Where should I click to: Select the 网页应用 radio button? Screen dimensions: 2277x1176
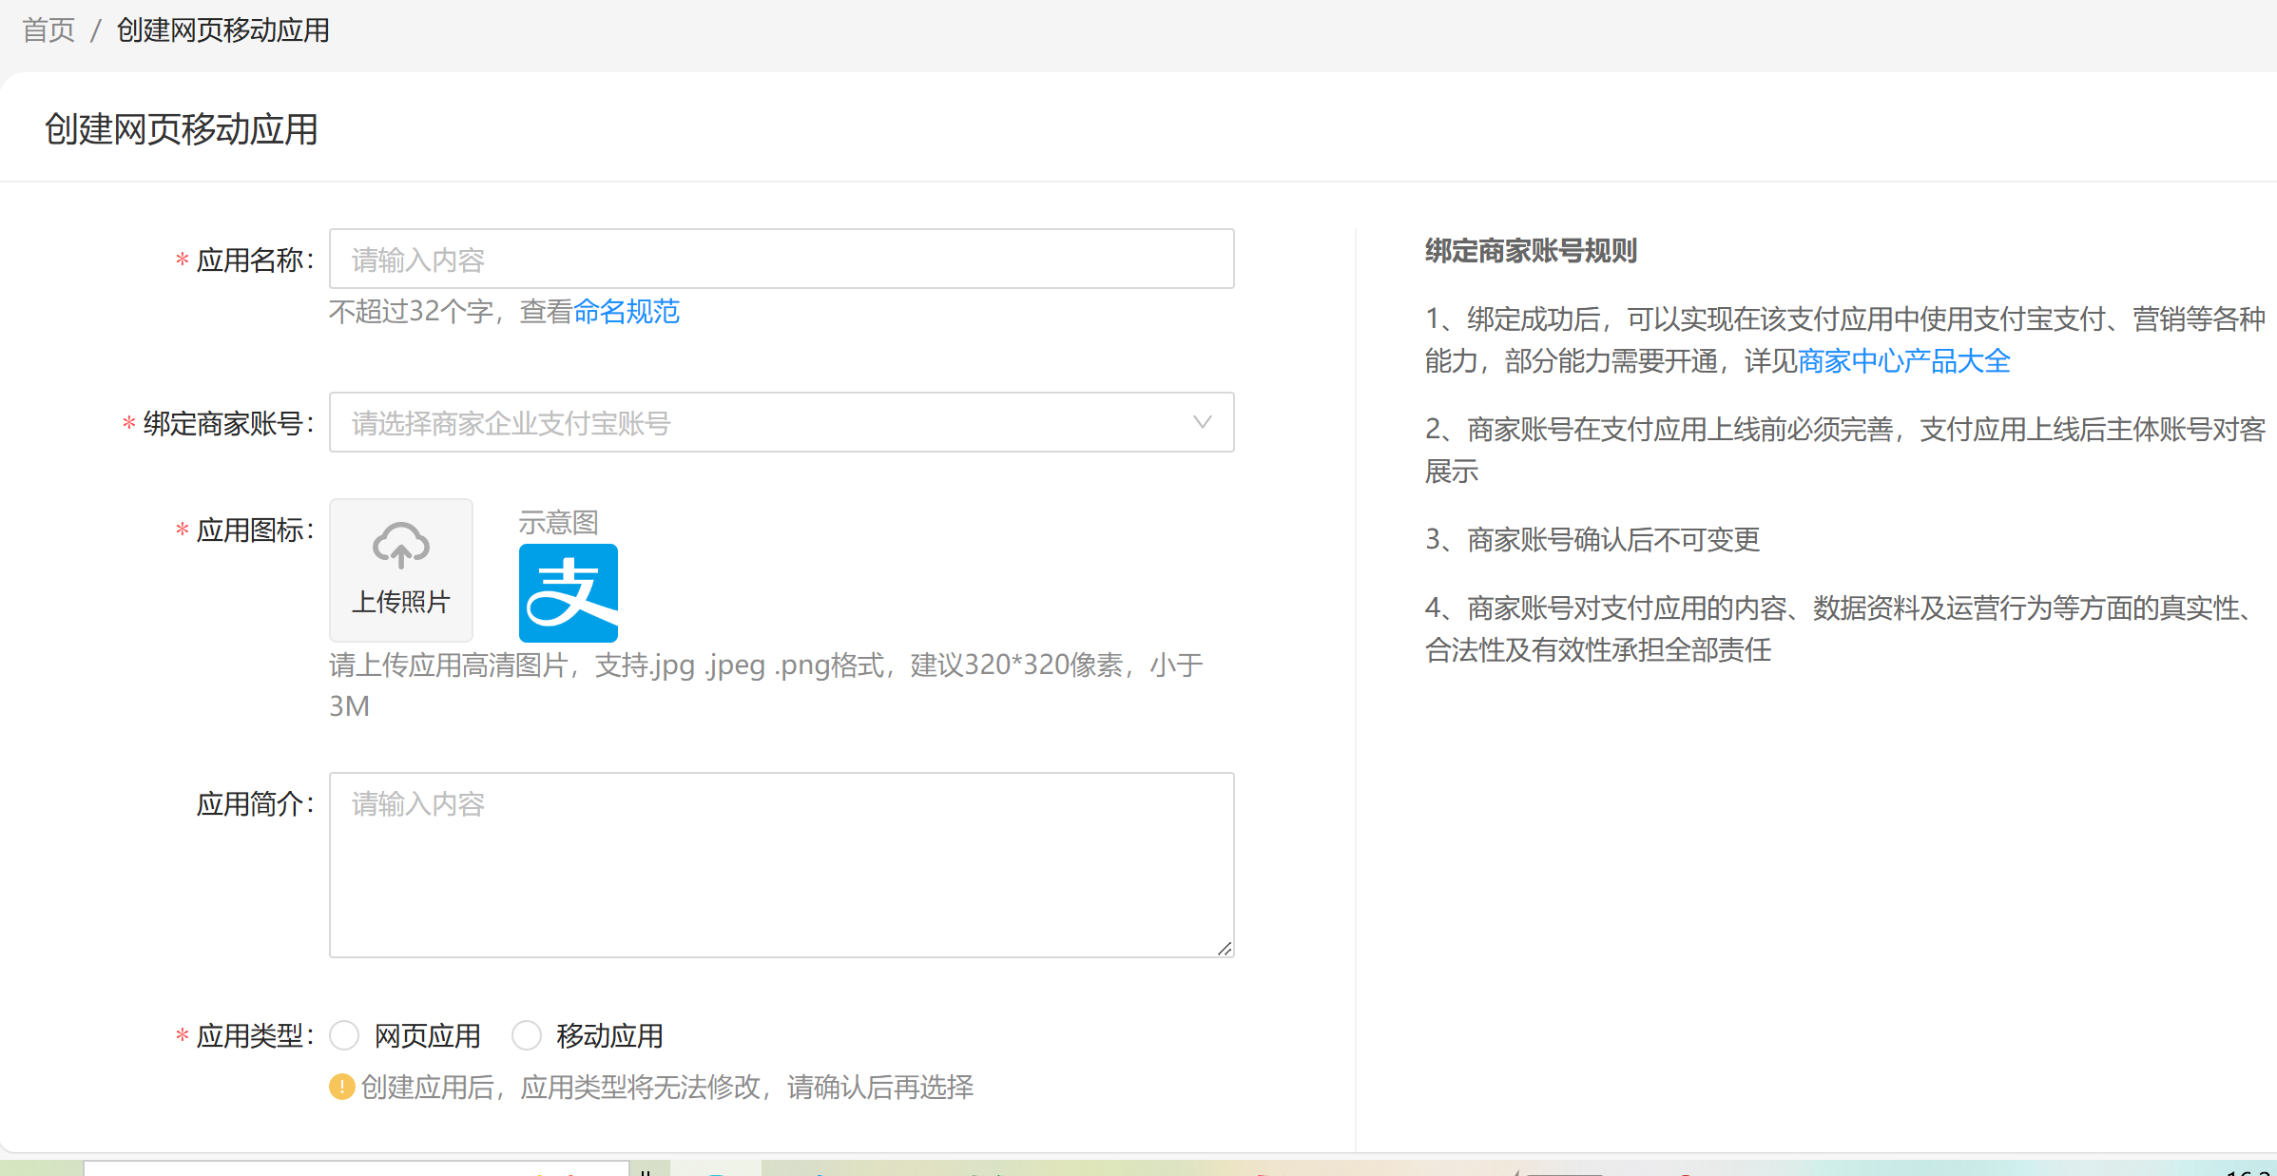(x=344, y=1035)
